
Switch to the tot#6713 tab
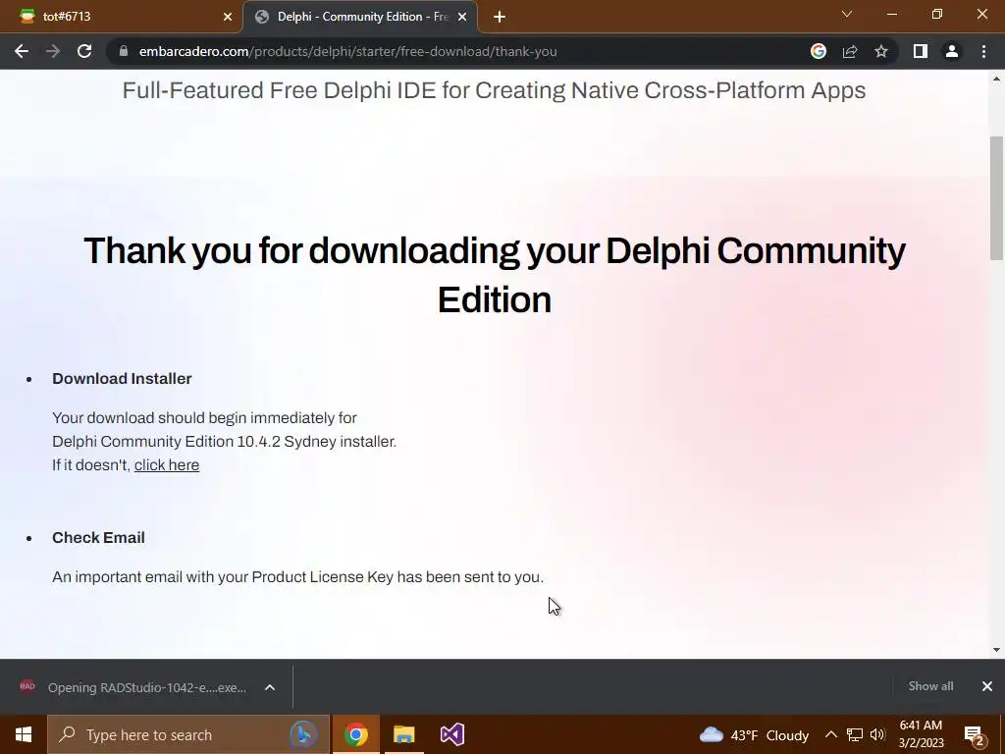122,17
